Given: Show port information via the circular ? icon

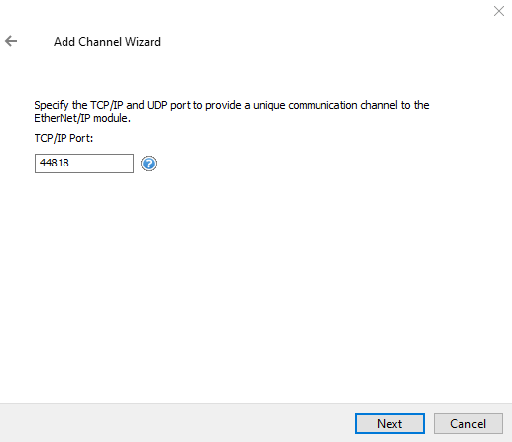Looking at the screenshot, I should 149,164.
